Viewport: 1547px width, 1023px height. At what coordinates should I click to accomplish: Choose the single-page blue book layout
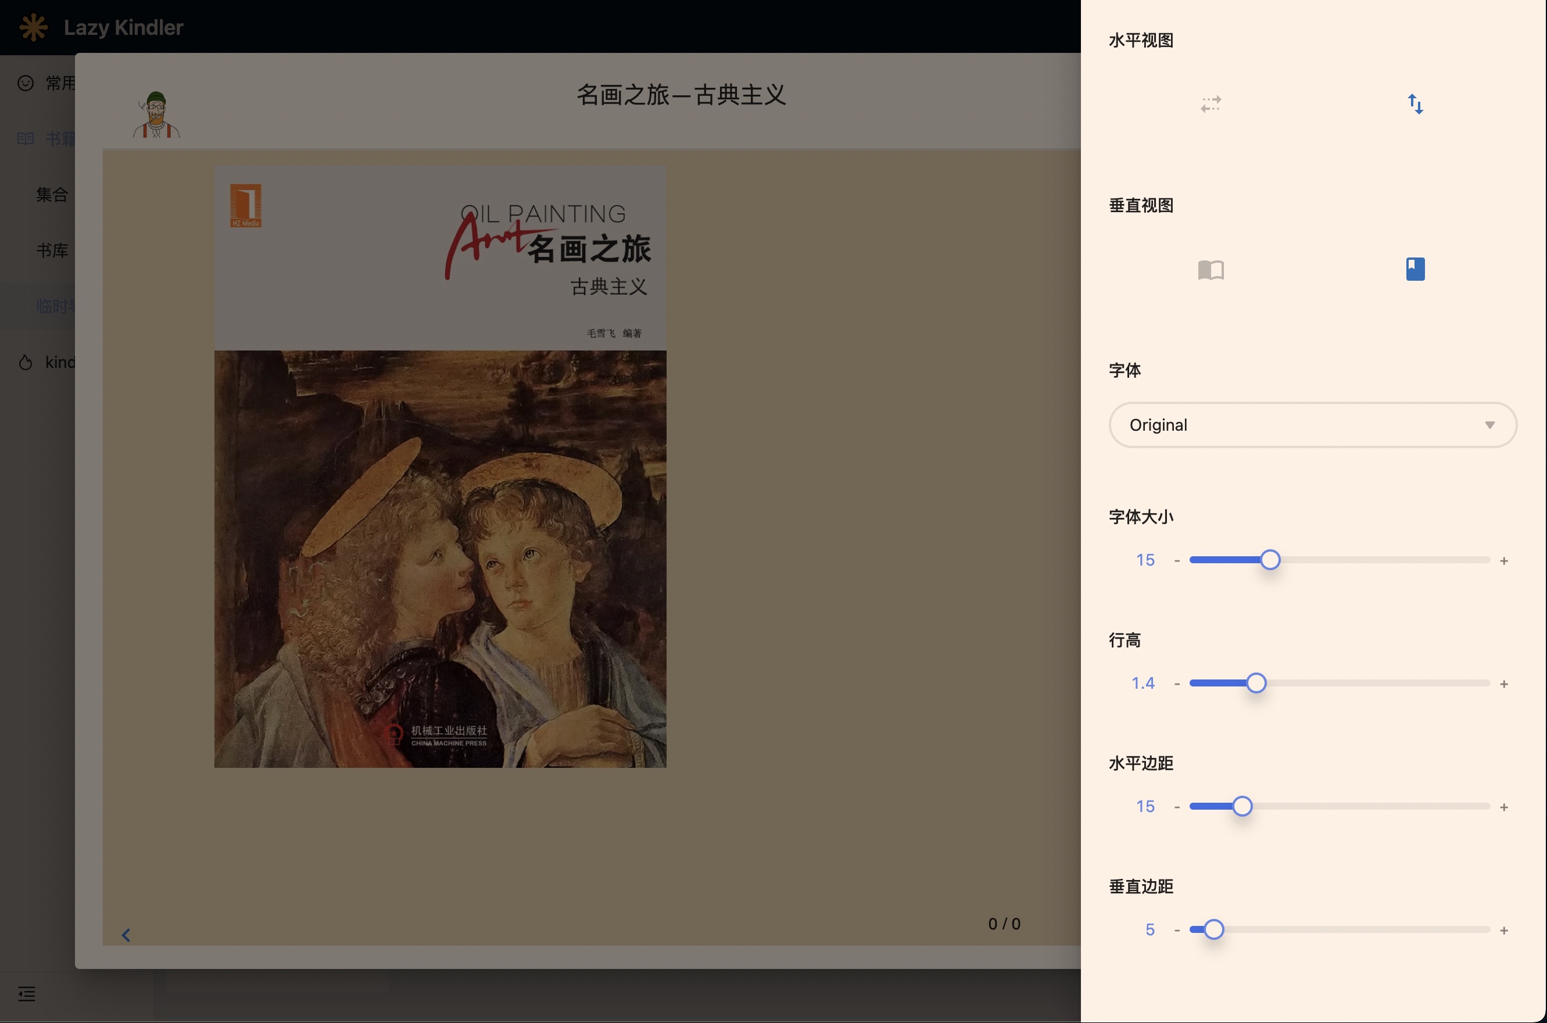(x=1414, y=269)
